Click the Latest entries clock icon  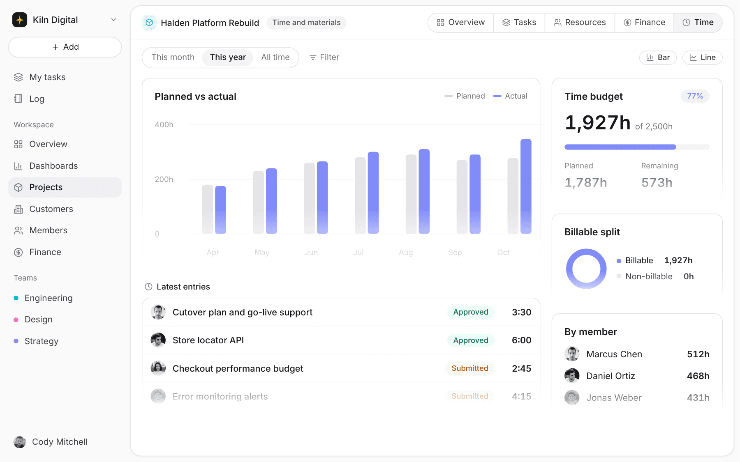148,287
